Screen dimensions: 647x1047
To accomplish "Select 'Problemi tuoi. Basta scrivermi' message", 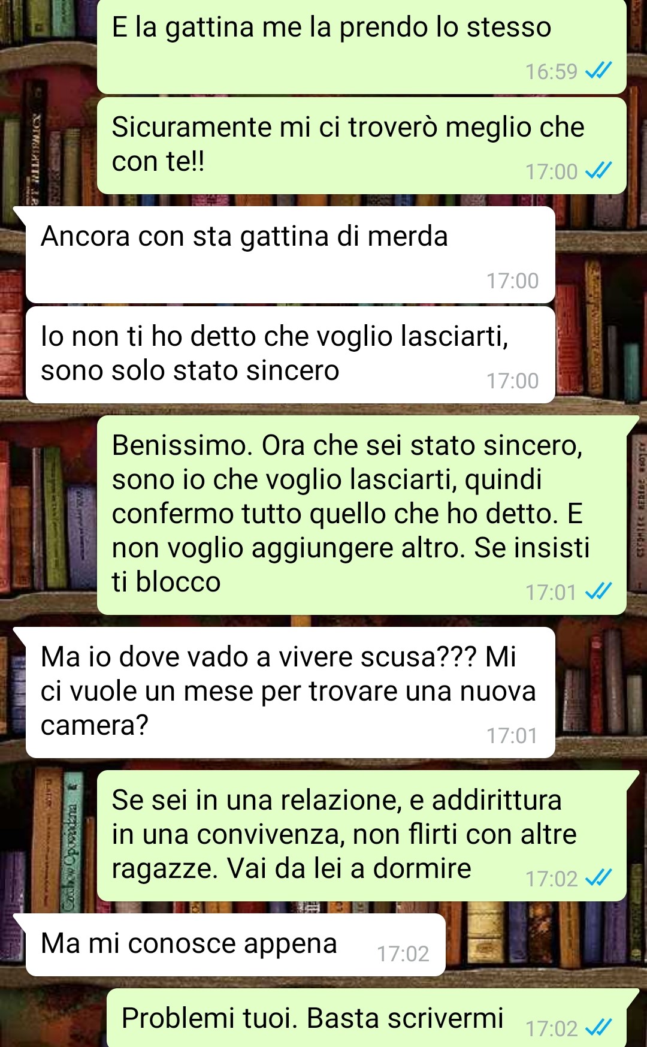I will click(x=367, y=1018).
